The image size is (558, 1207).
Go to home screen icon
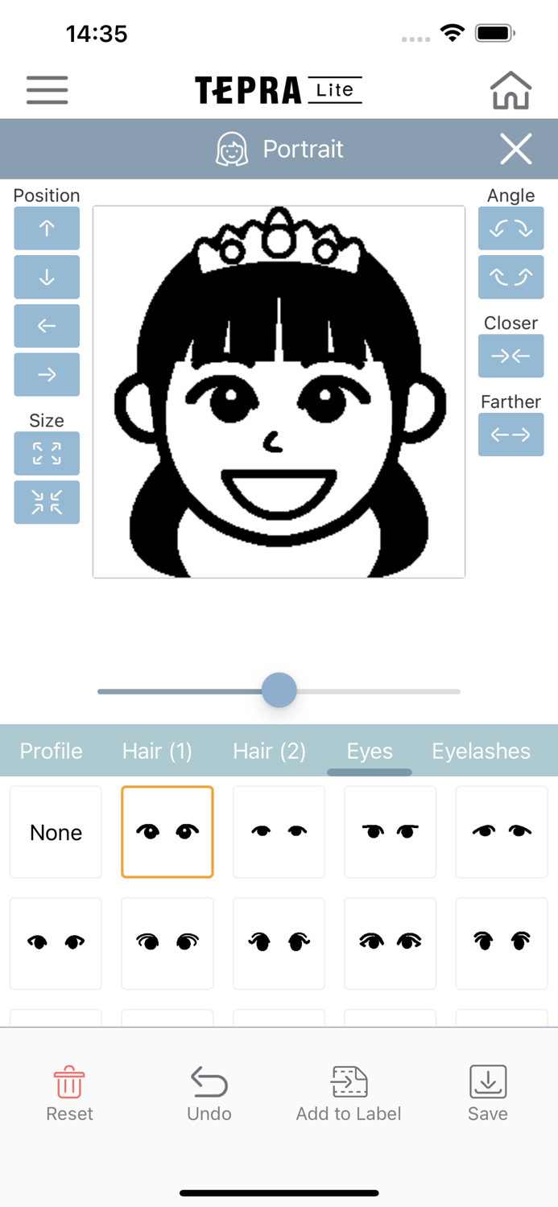510,89
